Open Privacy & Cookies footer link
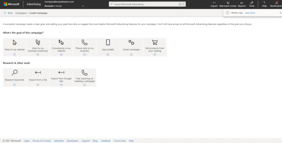Screen dimensions: 282x143 pyautogui.click(x=42, y=141)
